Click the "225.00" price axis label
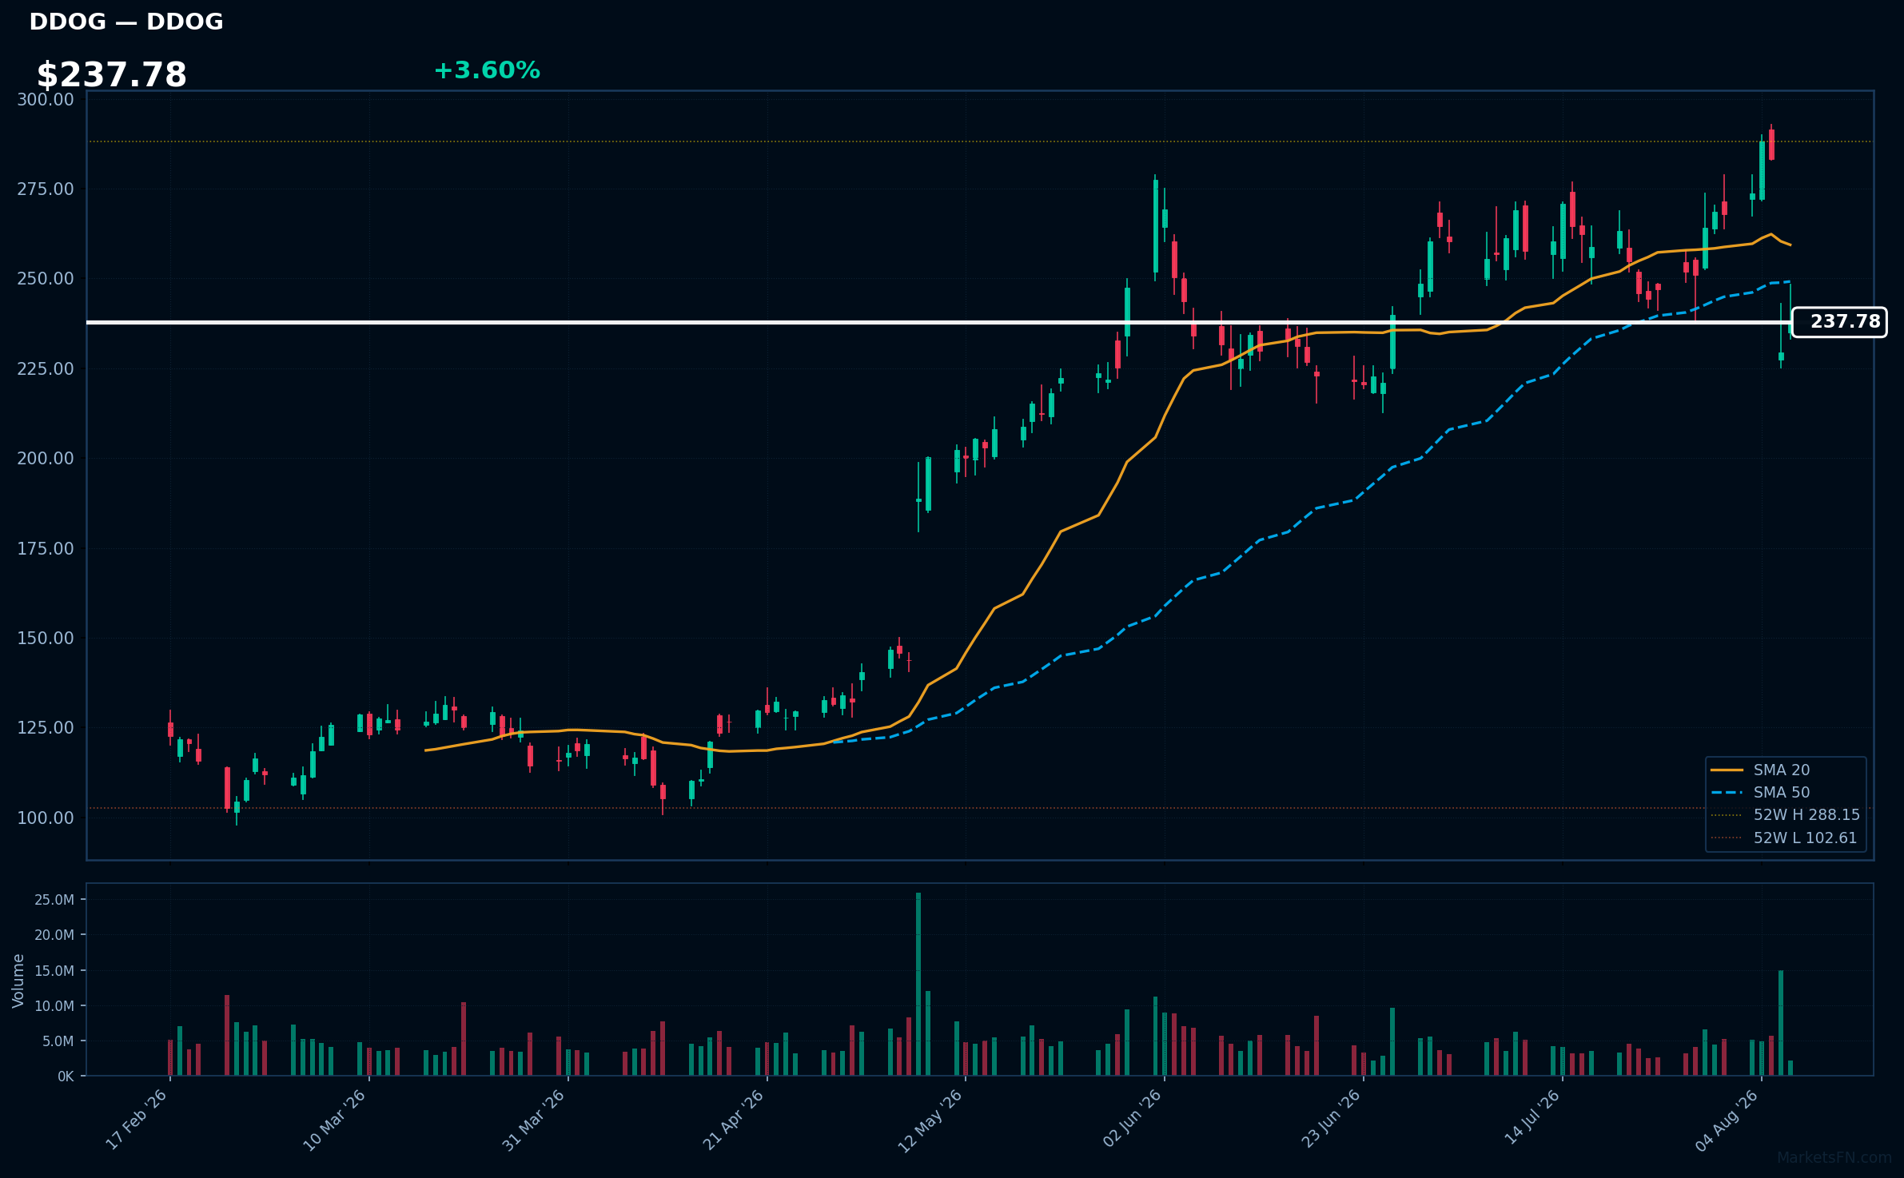1904x1178 pixels. pos(46,368)
